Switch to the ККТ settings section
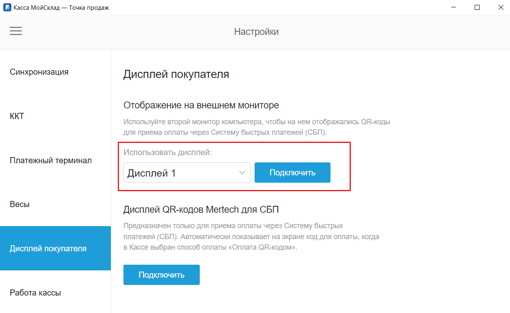This screenshot has height=313, width=510. [16, 116]
